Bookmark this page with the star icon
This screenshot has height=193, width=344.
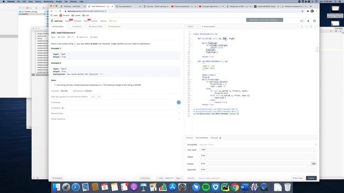303,11
